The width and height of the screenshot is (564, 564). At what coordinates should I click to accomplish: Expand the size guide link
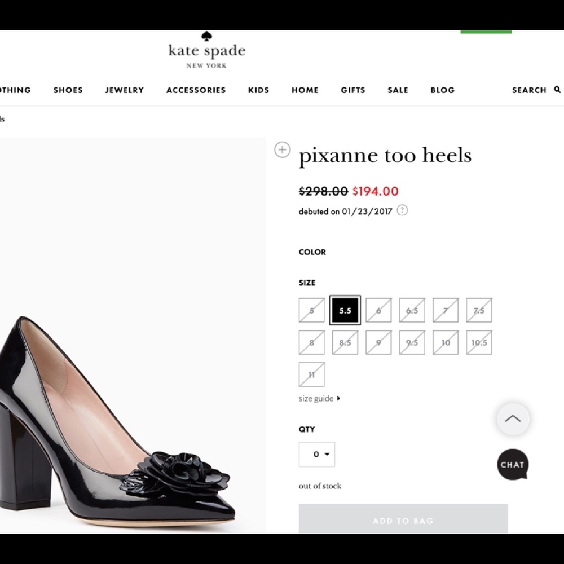tap(319, 399)
